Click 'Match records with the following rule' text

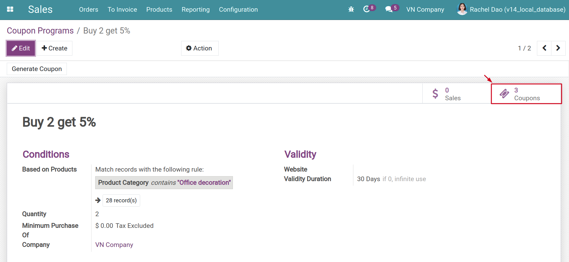(x=149, y=169)
